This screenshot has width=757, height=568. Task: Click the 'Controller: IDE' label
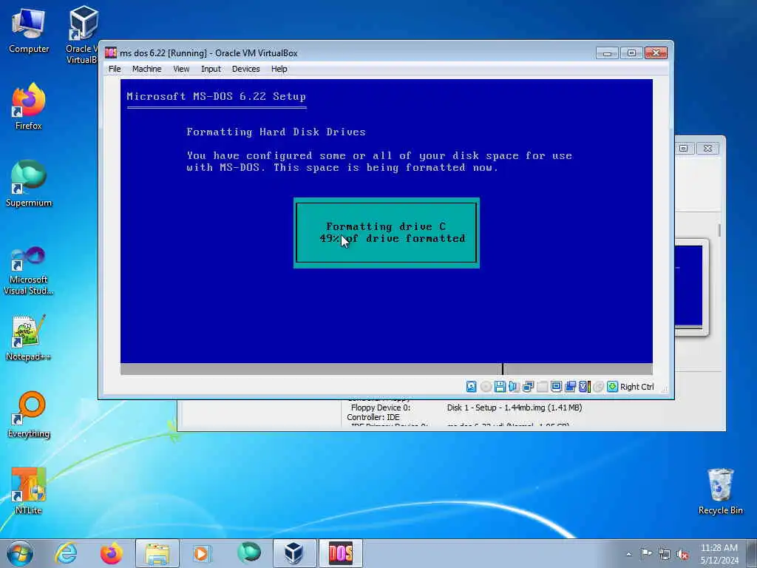pyautogui.click(x=373, y=417)
